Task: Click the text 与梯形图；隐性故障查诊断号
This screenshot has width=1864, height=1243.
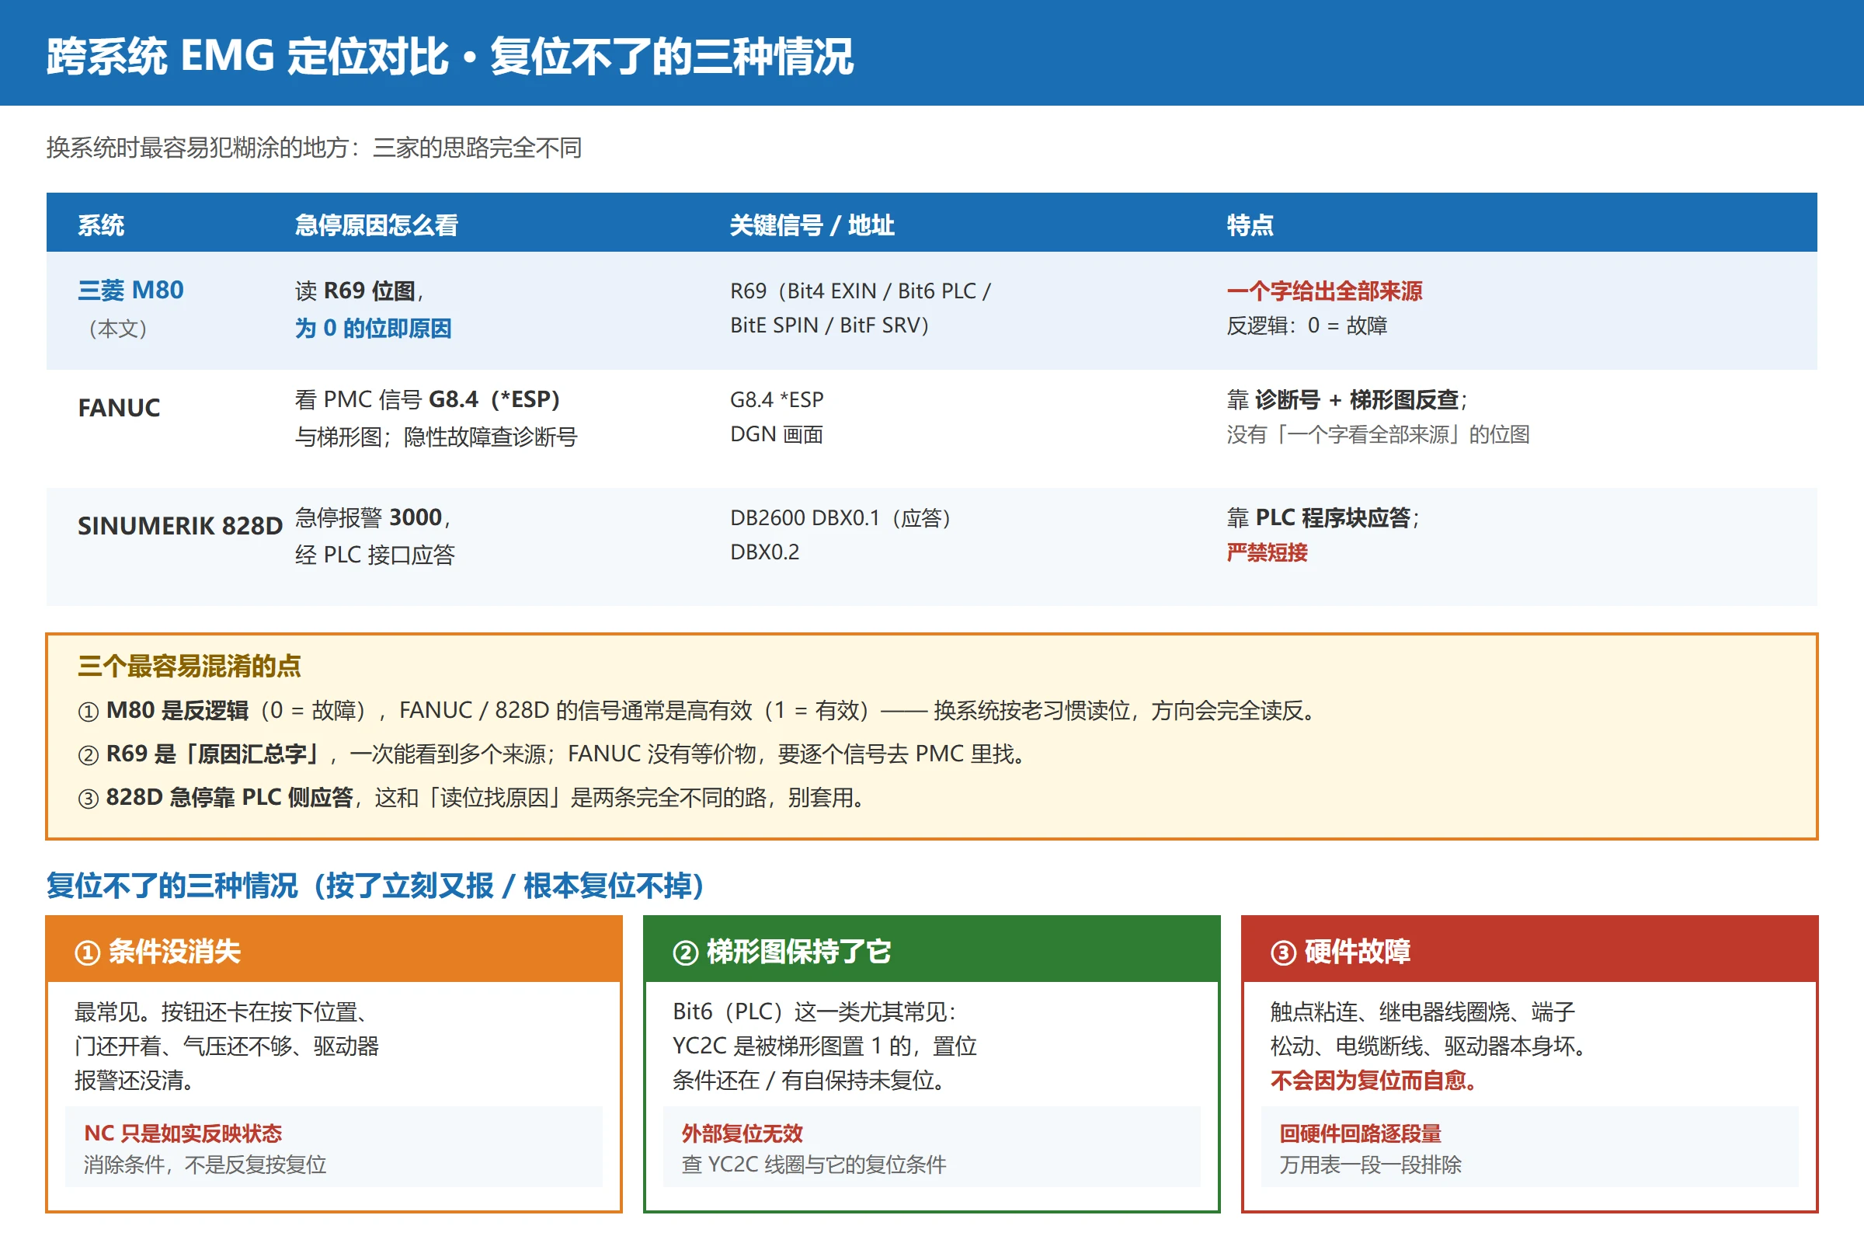Action: click(436, 437)
